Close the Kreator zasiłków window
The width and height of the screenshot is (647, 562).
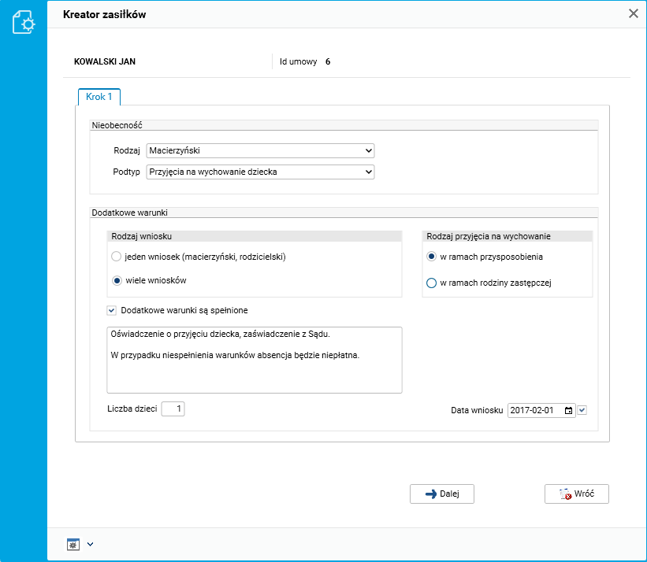(633, 13)
